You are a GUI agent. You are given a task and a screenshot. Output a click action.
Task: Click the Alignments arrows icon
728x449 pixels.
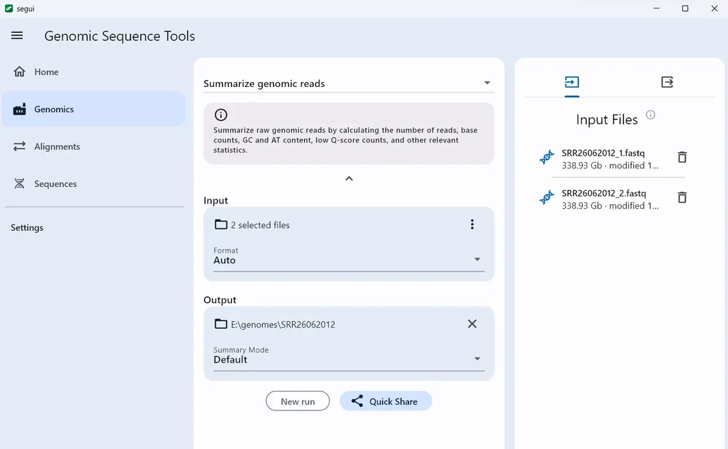pyautogui.click(x=20, y=147)
